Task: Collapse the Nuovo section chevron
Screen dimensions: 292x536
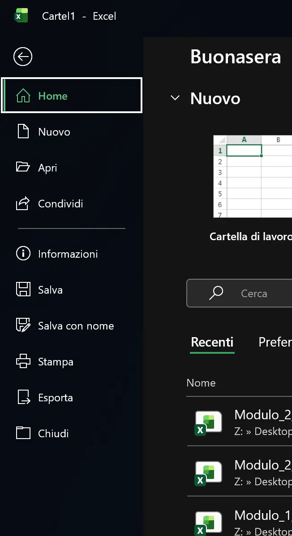Action: (175, 98)
